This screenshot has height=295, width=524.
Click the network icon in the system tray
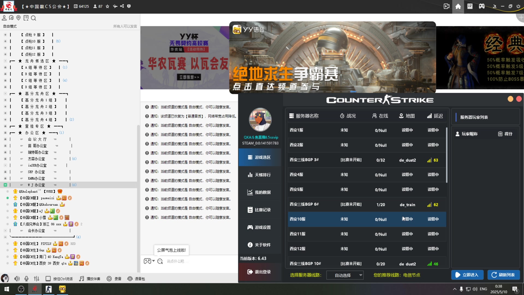coord(468,289)
